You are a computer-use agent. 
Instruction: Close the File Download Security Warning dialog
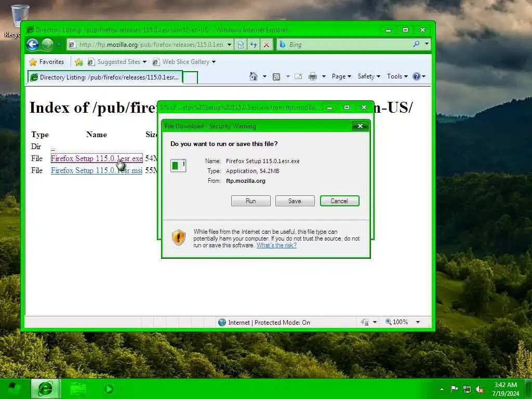[x=360, y=126]
